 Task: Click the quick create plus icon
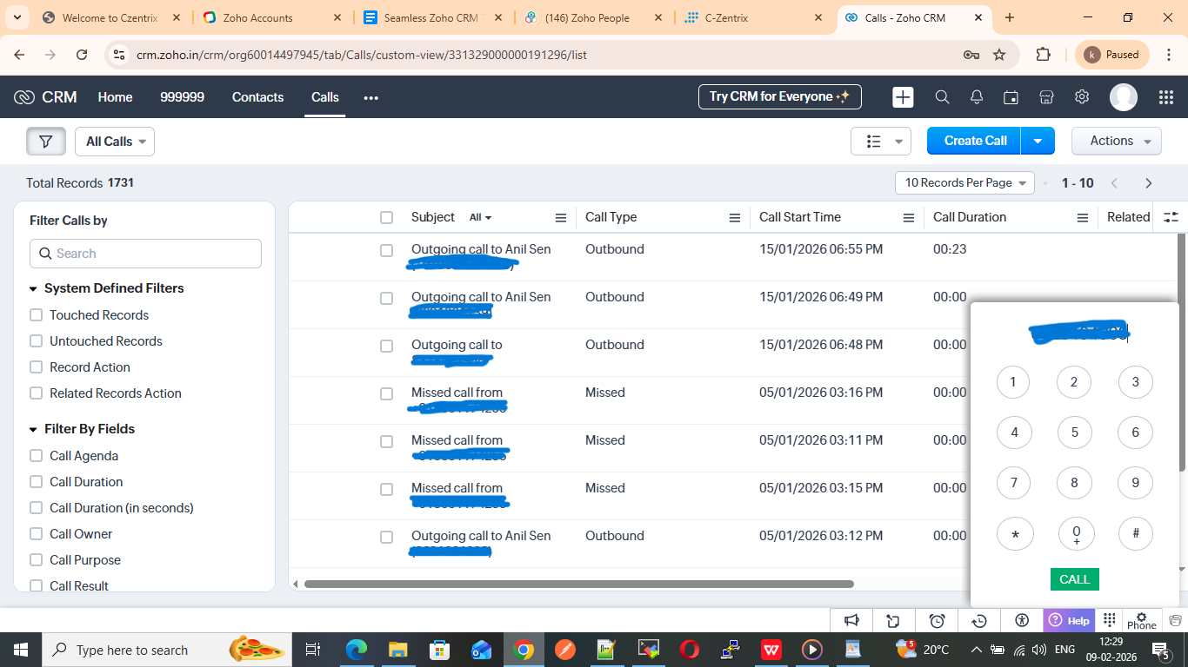click(903, 97)
